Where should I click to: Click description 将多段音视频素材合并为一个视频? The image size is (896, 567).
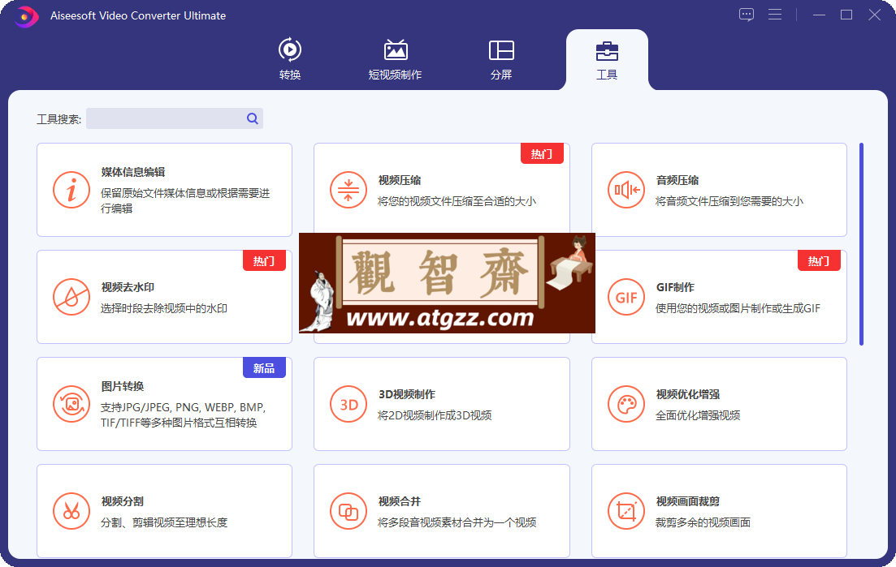tap(457, 523)
